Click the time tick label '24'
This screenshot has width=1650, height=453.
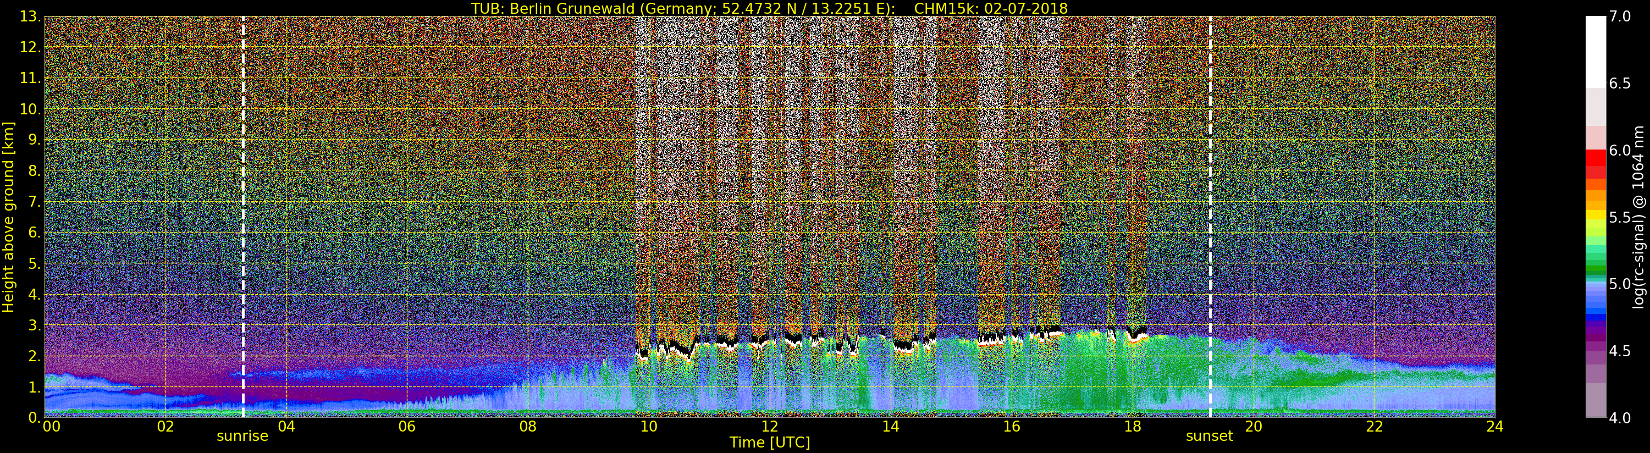coord(1494,426)
